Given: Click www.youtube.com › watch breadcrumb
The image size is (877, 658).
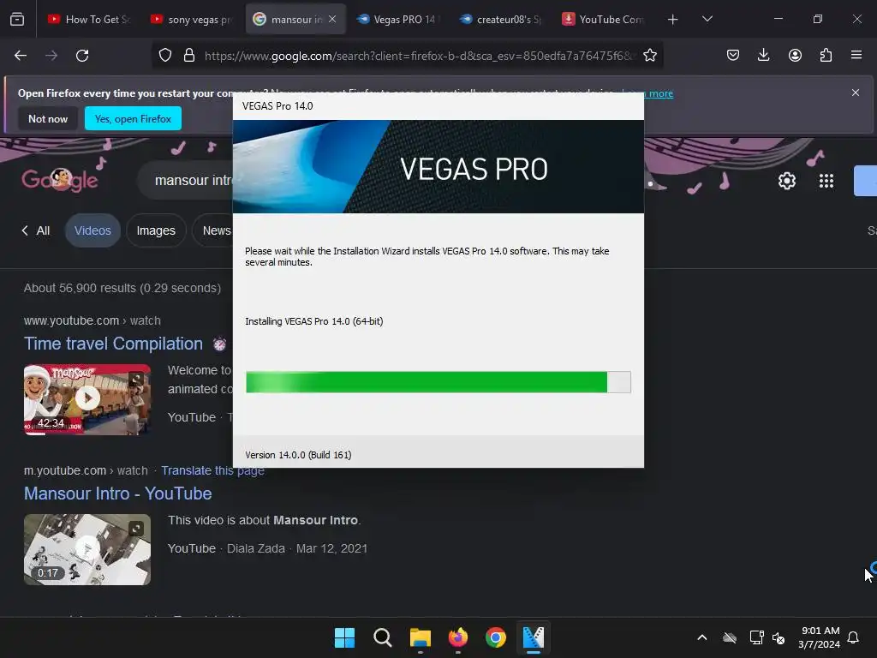Looking at the screenshot, I should click(x=92, y=320).
